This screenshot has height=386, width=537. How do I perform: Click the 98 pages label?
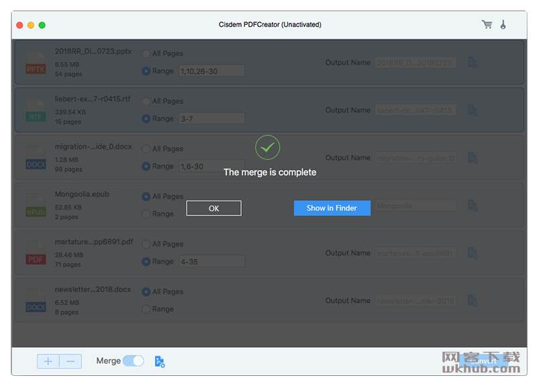coord(68,169)
